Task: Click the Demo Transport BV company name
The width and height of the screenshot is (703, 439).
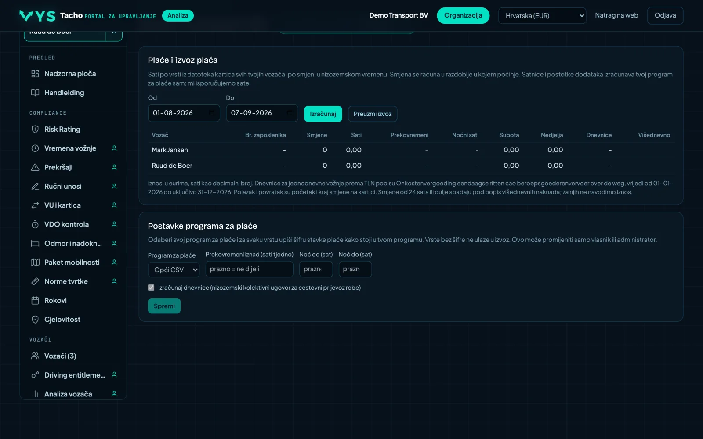Action: point(399,15)
